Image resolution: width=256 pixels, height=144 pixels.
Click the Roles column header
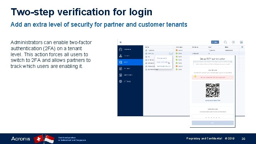coord(226,47)
